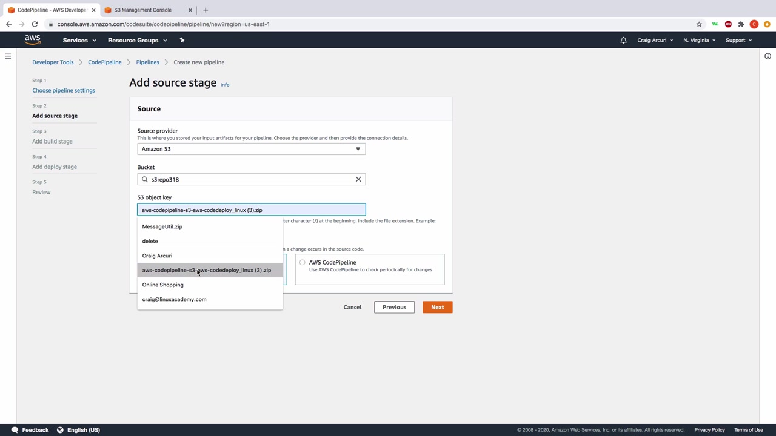
Task: Select the CodePipeline - AWS Developer tab
Action: (52, 10)
